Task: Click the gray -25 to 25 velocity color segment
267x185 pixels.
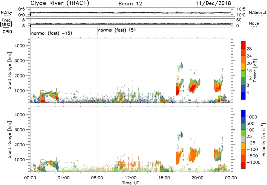Action: 243,139
